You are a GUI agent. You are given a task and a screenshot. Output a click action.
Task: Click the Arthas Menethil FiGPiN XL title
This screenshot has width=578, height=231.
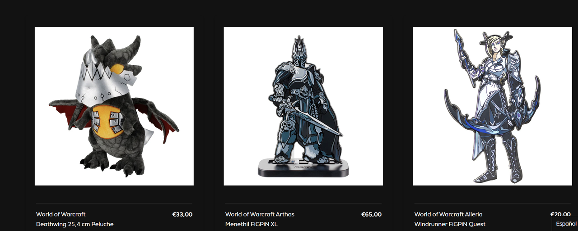click(260, 219)
